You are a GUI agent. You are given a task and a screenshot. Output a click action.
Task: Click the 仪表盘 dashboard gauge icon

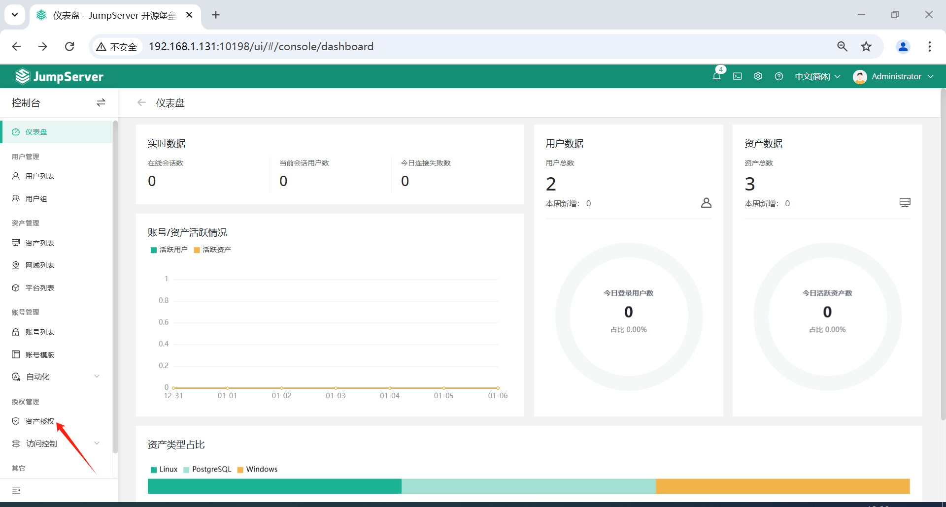16,132
